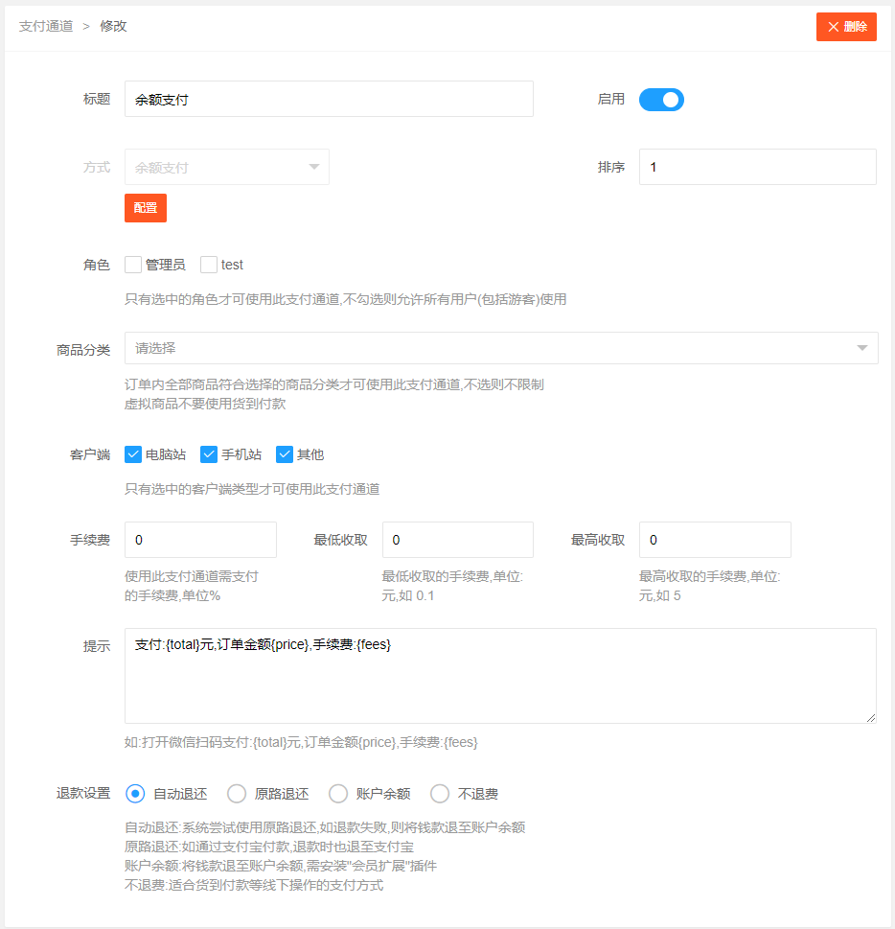Click the orange 配置 configure button
Viewport: 895px width, 929px height.
tap(146, 208)
